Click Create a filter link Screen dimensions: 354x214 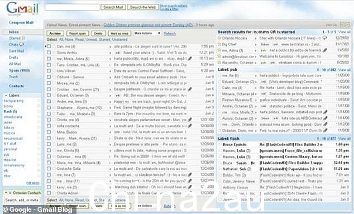click(x=169, y=9)
